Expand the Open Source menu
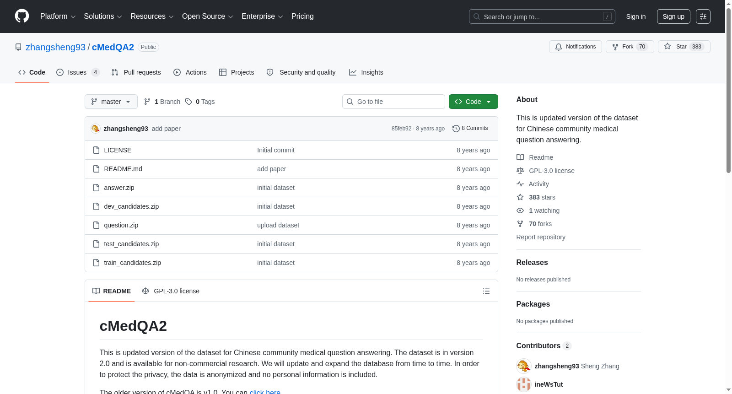The width and height of the screenshot is (732, 394). coord(208,16)
